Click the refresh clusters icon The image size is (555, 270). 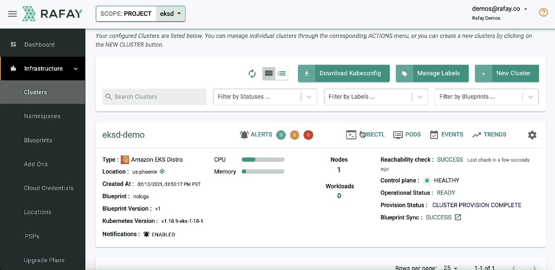252,74
